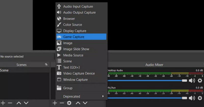The image size is (204, 107).
Task: Click the T icon for Text (GDI+)
Action: tap(59, 67)
